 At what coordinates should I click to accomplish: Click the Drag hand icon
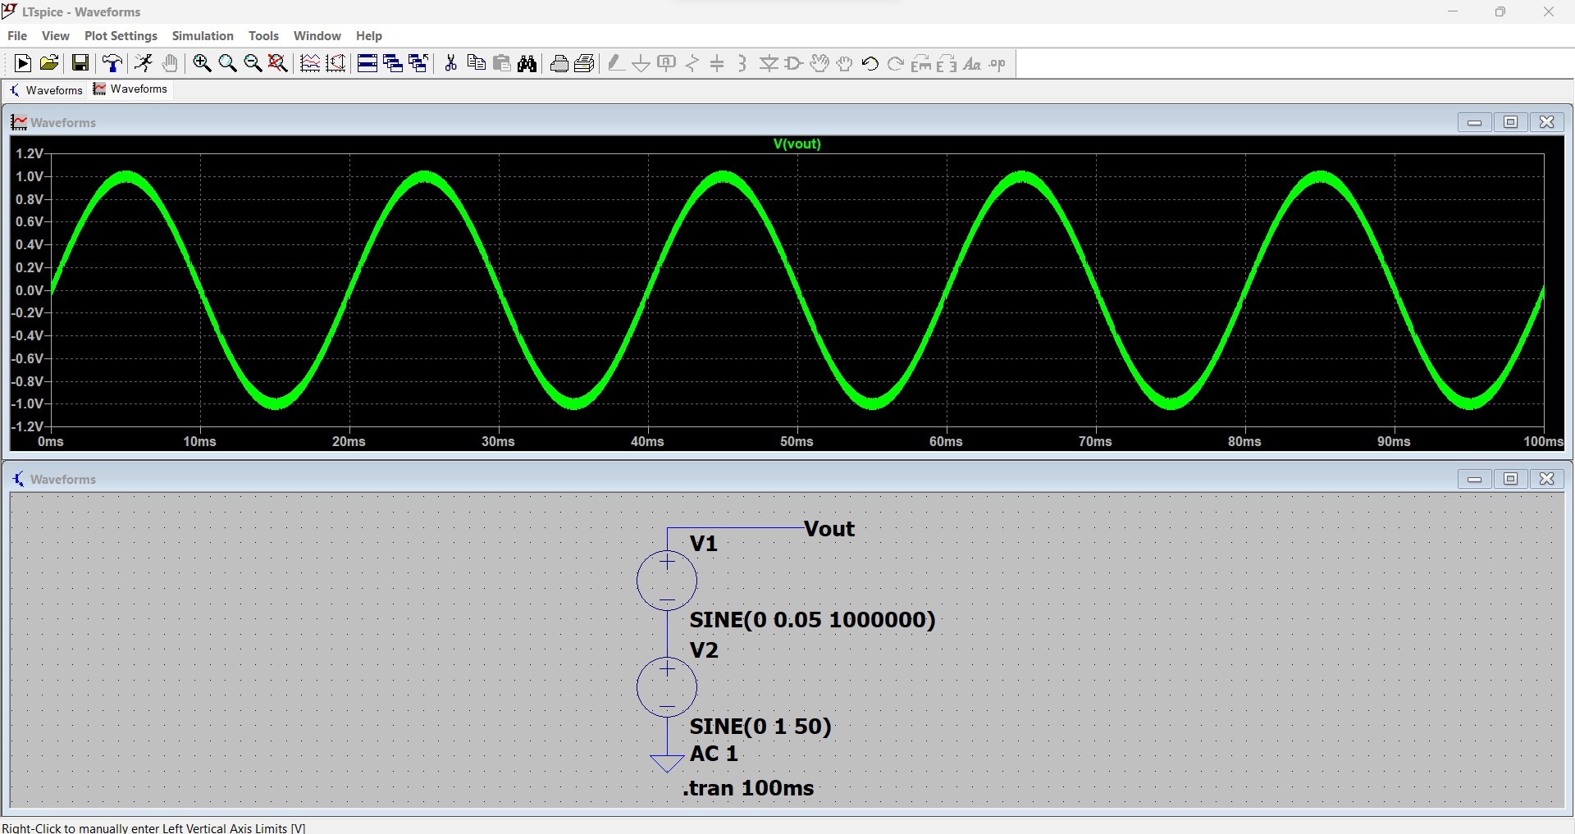845,63
